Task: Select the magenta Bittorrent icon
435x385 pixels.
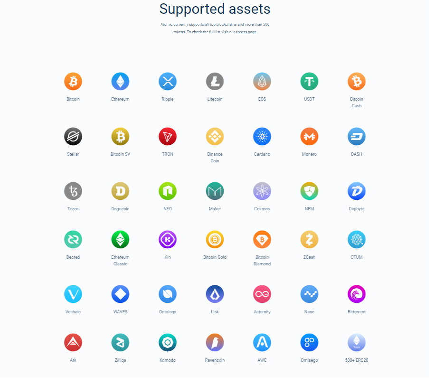Action: 356,294
